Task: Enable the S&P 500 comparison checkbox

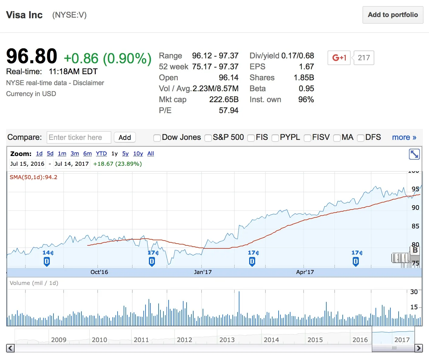Action: pyautogui.click(x=208, y=138)
